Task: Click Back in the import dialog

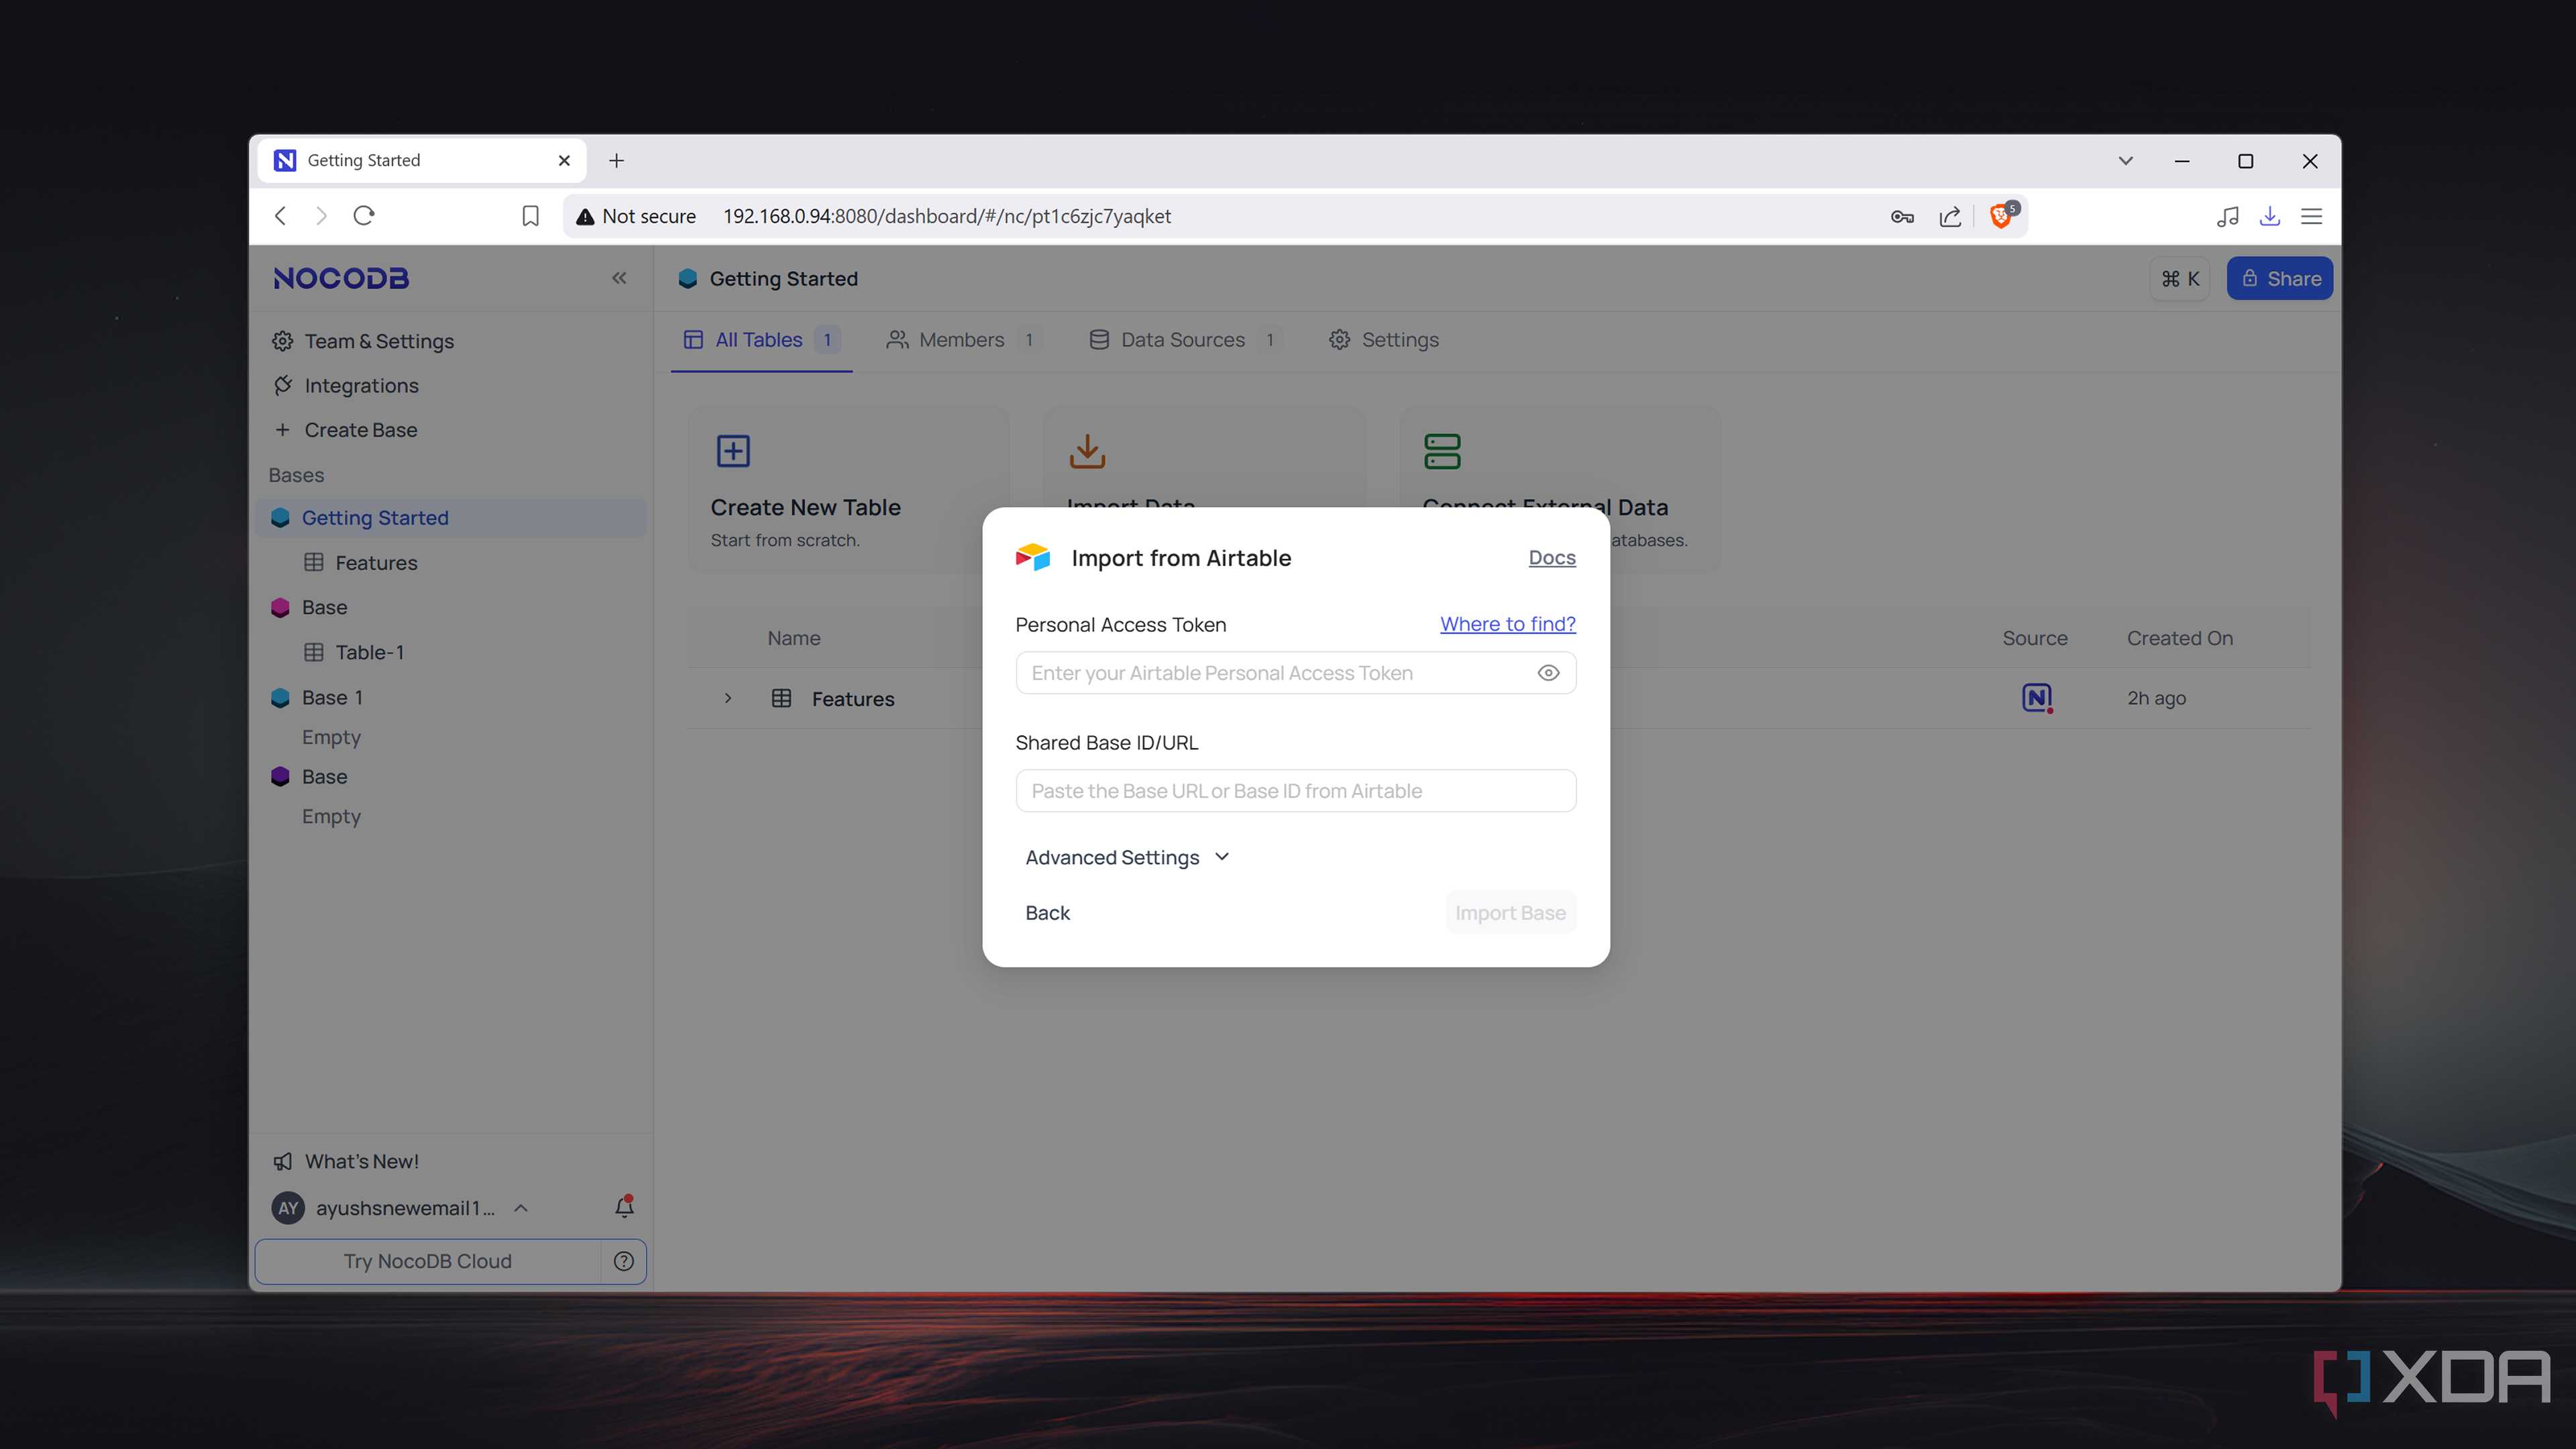Action: 1047,912
